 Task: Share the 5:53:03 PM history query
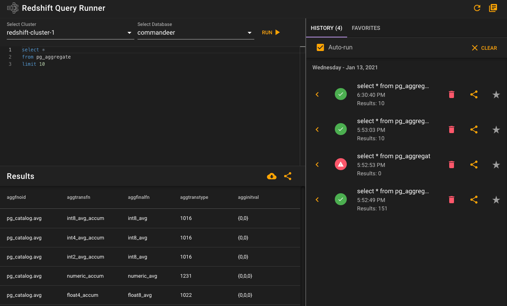[474, 129]
